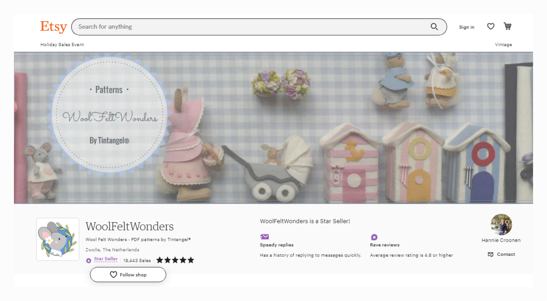
Task: Open the Holiday Sales Event menu
Action: point(62,44)
